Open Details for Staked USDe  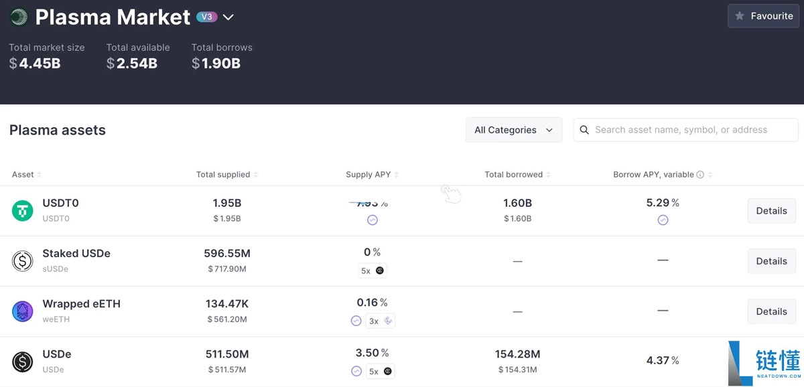[772, 261]
